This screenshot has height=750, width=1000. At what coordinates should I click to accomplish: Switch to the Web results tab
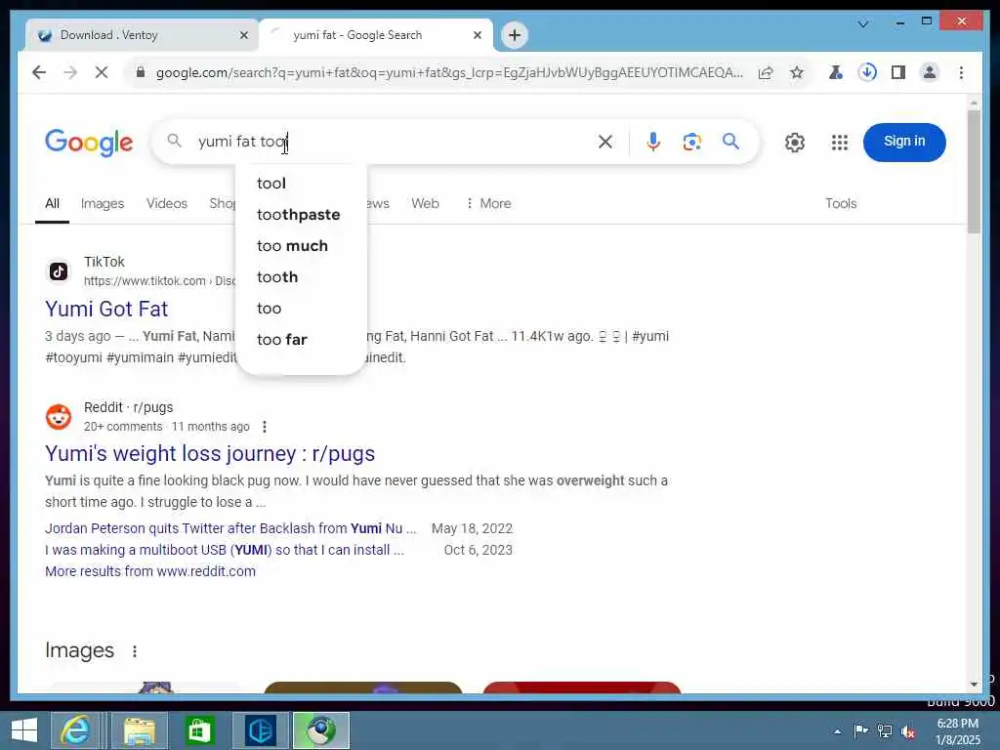(425, 203)
